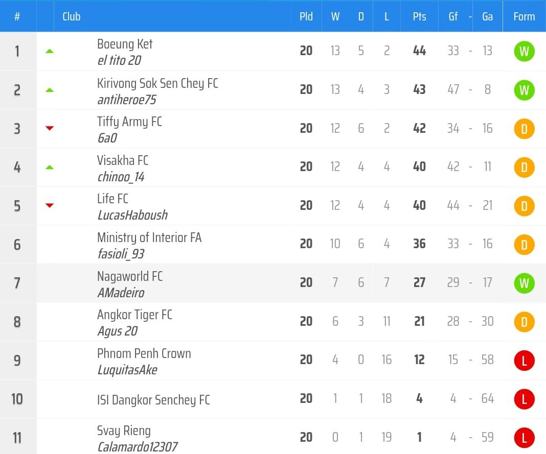The width and height of the screenshot is (546, 454).
Task: Click Nagaworld FC green W form badge
Action: [x=524, y=283]
